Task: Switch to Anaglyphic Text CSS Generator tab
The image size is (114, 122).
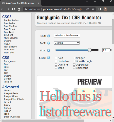Action: point(20,3)
